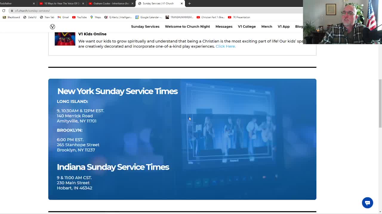Open the New Tab bookmark
The width and height of the screenshot is (382, 214).
[47, 17]
